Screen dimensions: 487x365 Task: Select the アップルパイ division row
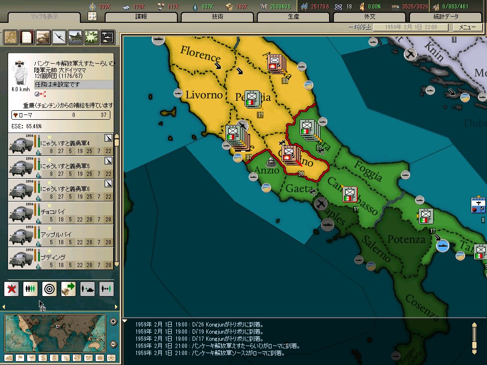click(61, 236)
